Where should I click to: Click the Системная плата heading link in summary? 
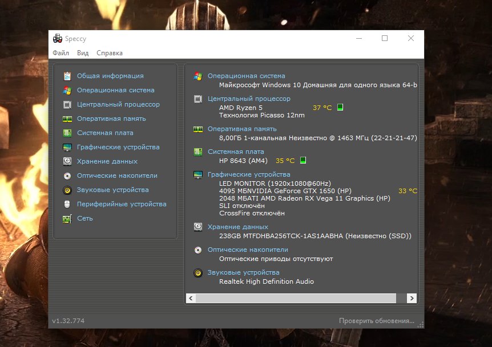236,152
